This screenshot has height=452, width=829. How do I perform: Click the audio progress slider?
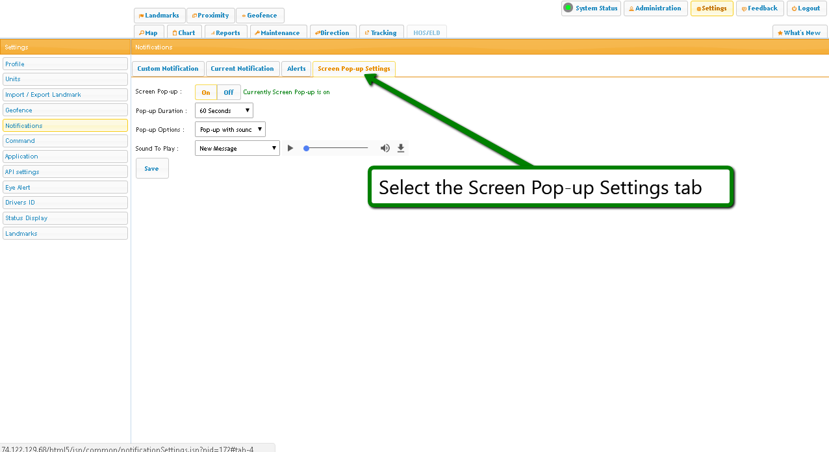(337, 148)
